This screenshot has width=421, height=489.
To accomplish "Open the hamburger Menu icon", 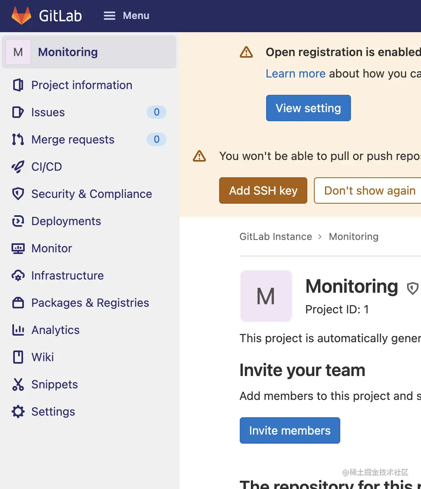I will click(110, 16).
